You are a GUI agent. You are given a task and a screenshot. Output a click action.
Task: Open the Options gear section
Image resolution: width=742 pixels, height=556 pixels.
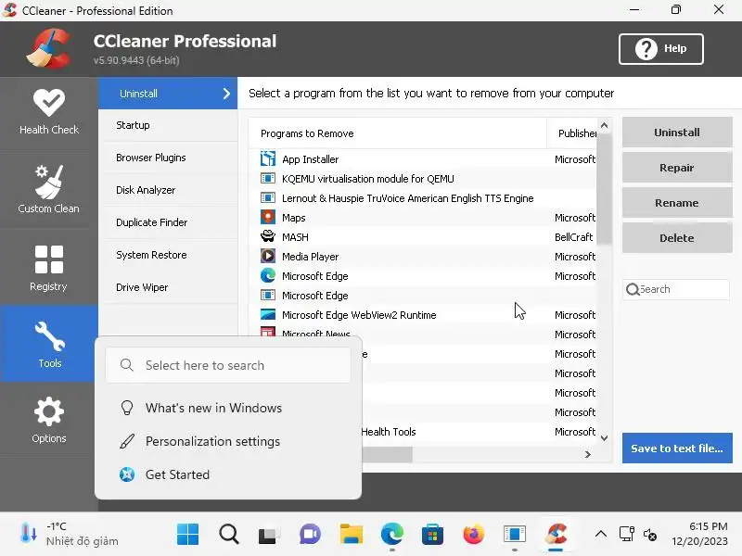click(x=49, y=420)
